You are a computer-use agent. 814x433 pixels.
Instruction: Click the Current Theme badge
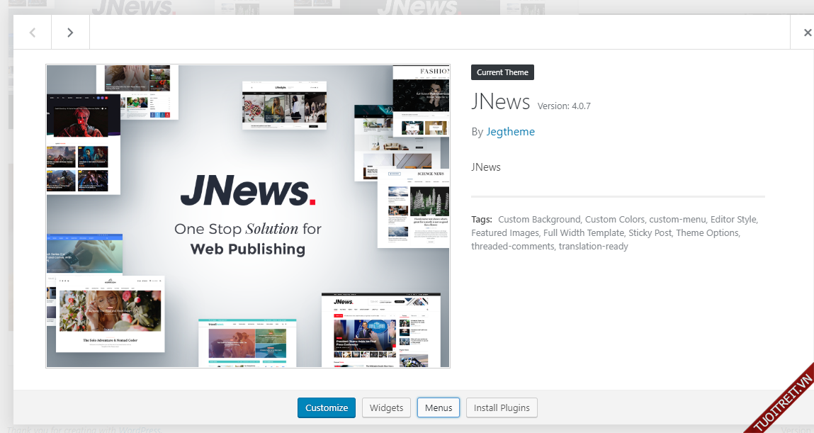click(x=502, y=72)
